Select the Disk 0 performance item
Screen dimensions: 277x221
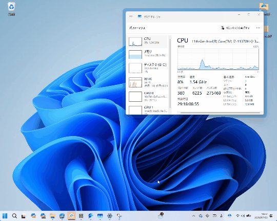coord(147,68)
